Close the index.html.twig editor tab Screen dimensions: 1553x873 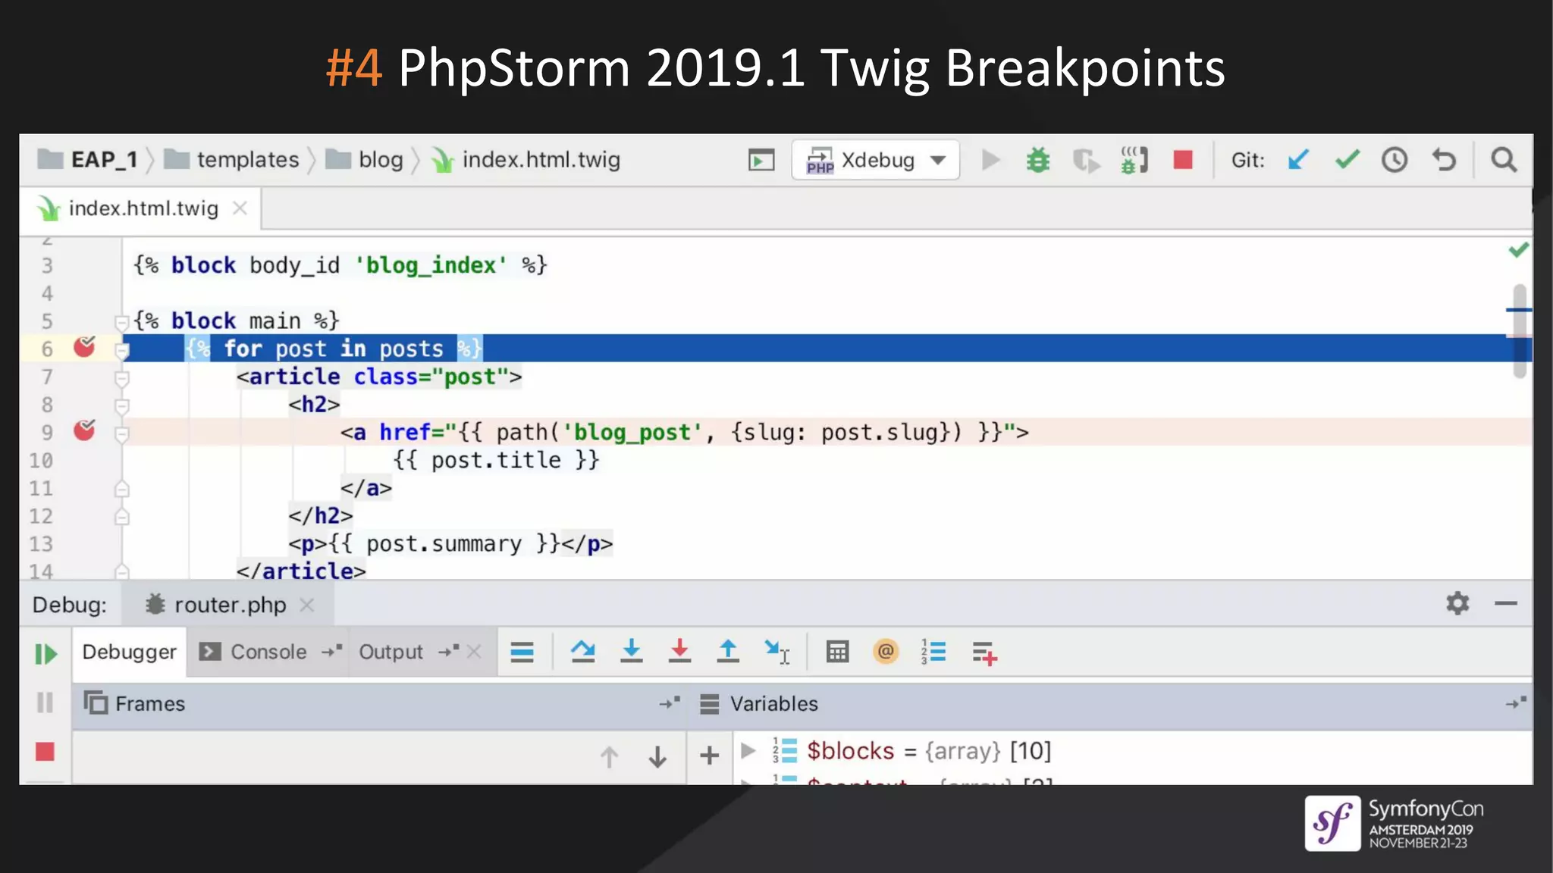pos(240,208)
